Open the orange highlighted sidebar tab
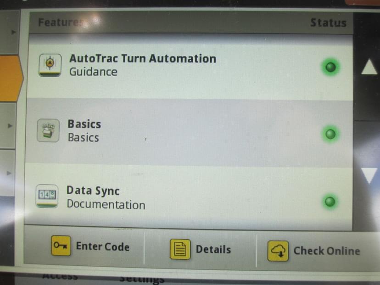Viewport: 380px width, 285px height. click(x=11, y=78)
